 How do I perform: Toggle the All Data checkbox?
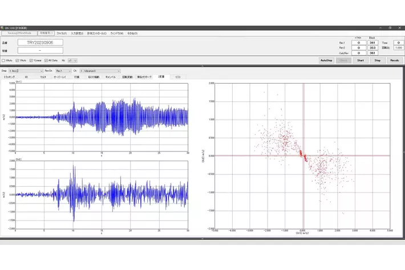tap(46, 60)
